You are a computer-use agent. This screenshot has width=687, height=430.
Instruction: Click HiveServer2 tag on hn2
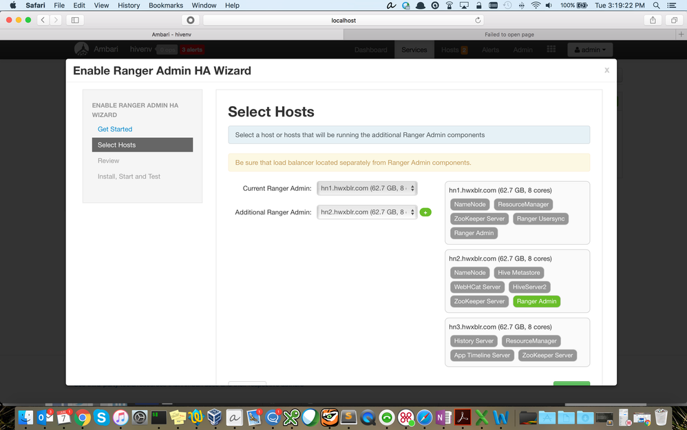click(x=530, y=287)
